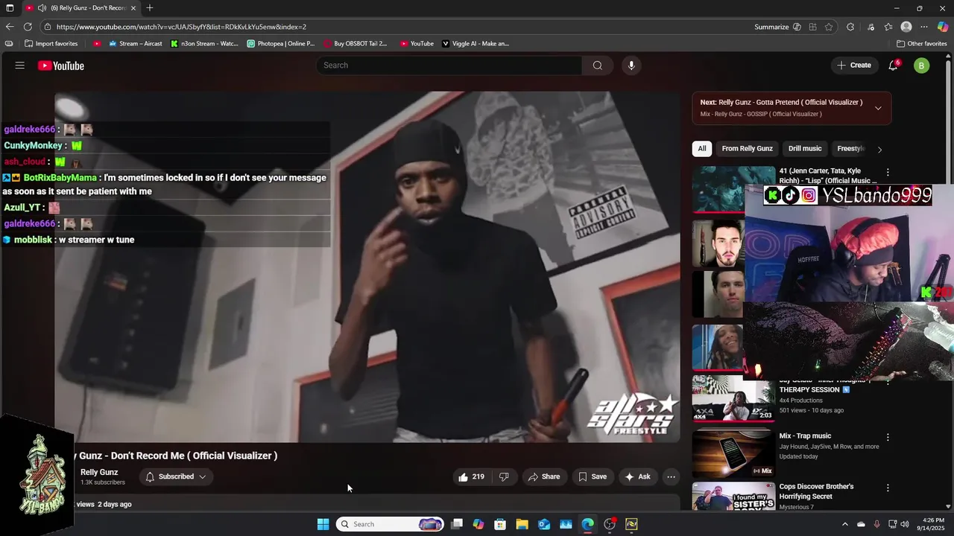
Task: Focus the YouTube search input field
Action: click(x=449, y=66)
